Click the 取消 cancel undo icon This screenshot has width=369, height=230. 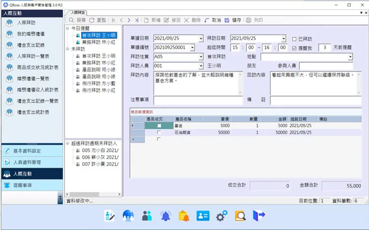click(x=207, y=20)
